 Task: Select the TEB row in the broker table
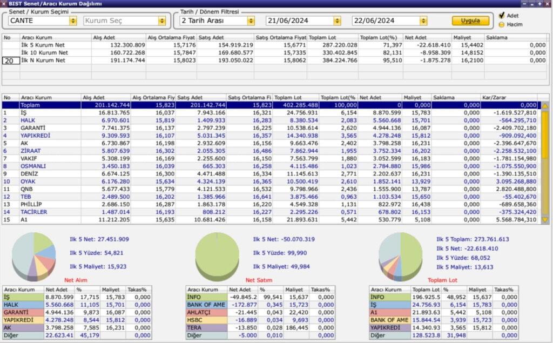[271, 197]
